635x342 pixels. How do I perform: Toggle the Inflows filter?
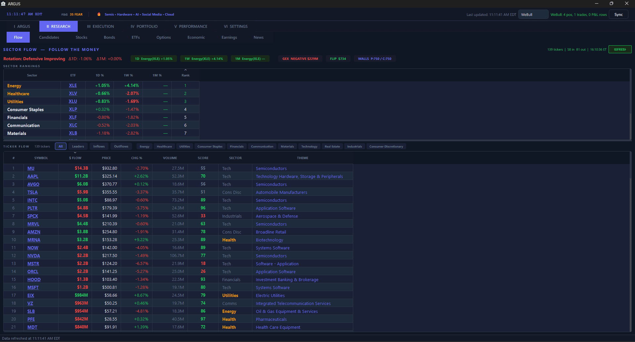(99, 147)
